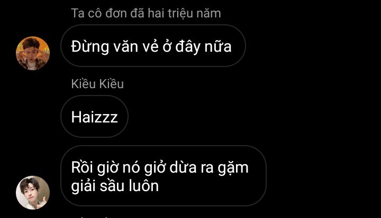Open the white-background avatar's profile
This screenshot has width=381, height=218.
click(x=33, y=193)
